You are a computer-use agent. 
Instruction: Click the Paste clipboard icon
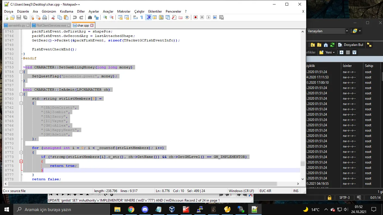(66, 17)
